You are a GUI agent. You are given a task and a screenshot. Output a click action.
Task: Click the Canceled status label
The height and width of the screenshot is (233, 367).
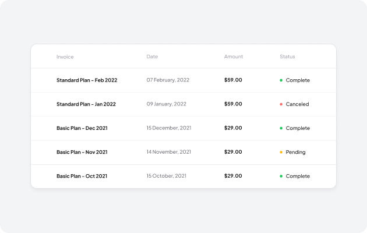(297, 104)
